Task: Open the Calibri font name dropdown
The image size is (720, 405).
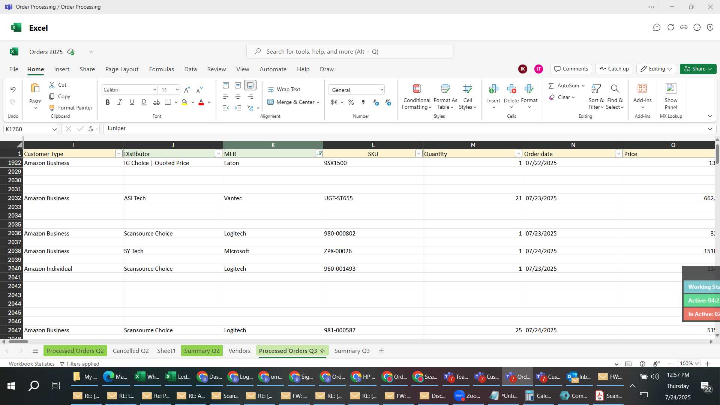Action: click(x=154, y=90)
